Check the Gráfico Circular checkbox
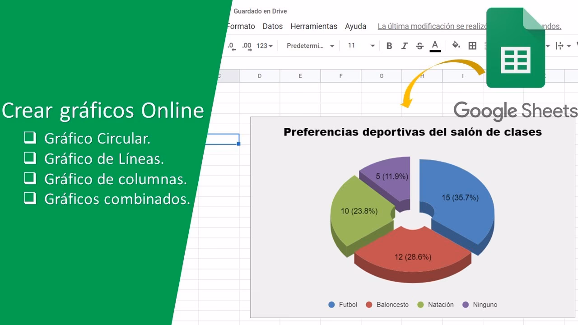 (30, 138)
